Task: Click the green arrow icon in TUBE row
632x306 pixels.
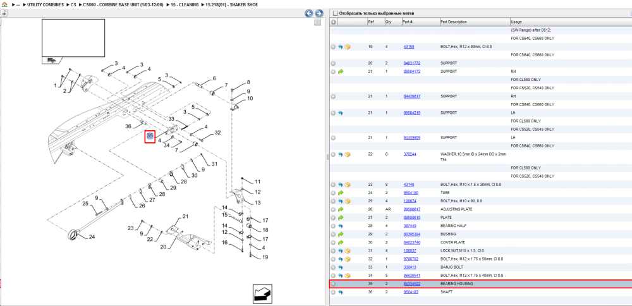Action: pyautogui.click(x=340, y=193)
